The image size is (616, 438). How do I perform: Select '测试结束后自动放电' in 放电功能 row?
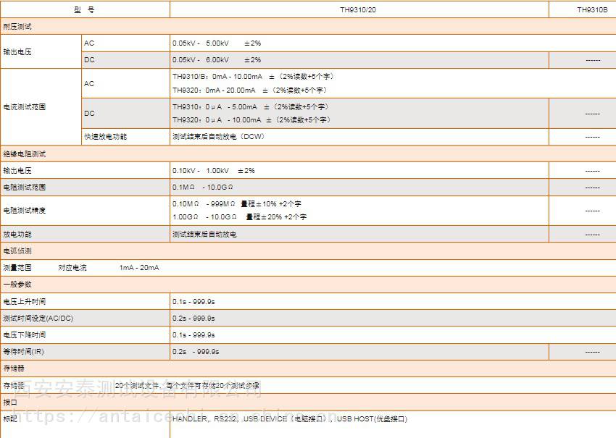(204, 235)
